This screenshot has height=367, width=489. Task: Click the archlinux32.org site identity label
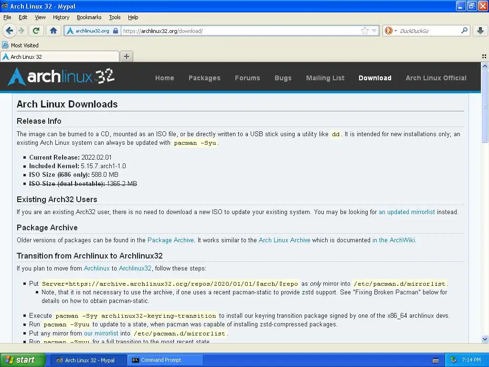point(92,31)
